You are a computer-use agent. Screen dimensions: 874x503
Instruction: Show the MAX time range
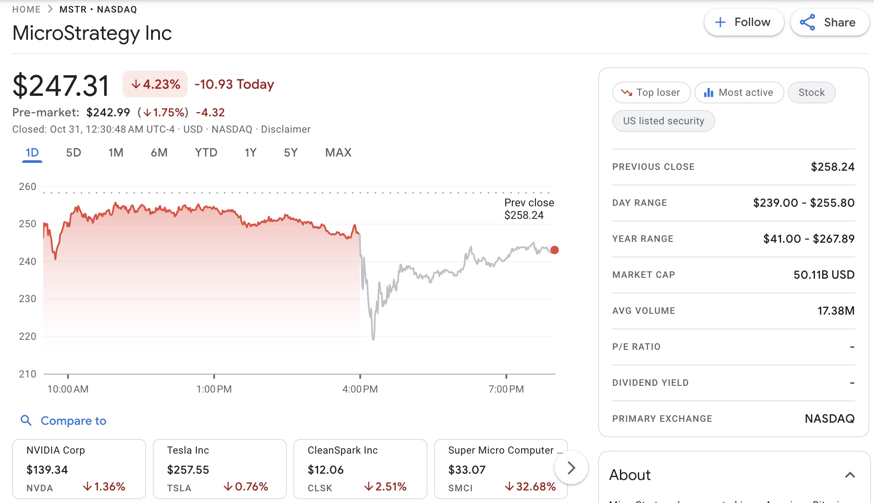pos(338,152)
